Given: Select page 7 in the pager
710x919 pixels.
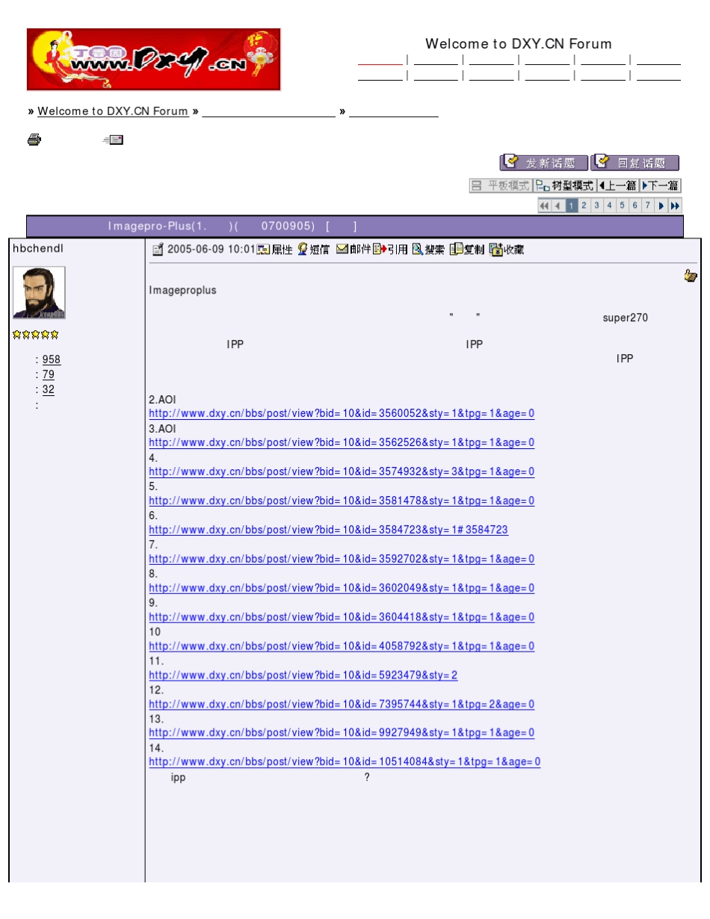Looking at the screenshot, I should pyautogui.click(x=648, y=205).
